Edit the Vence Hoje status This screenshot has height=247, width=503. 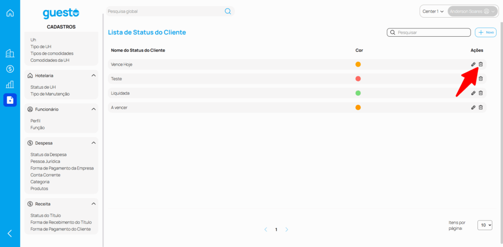(x=473, y=64)
